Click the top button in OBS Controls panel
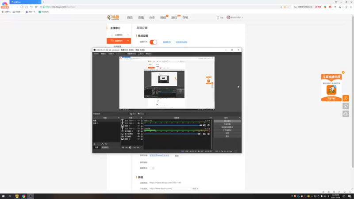The height and width of the screenshot is (199, 354). click(x=227, y=121)
